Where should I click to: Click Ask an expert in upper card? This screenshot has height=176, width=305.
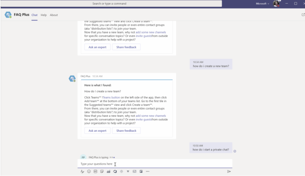(97, 47)
